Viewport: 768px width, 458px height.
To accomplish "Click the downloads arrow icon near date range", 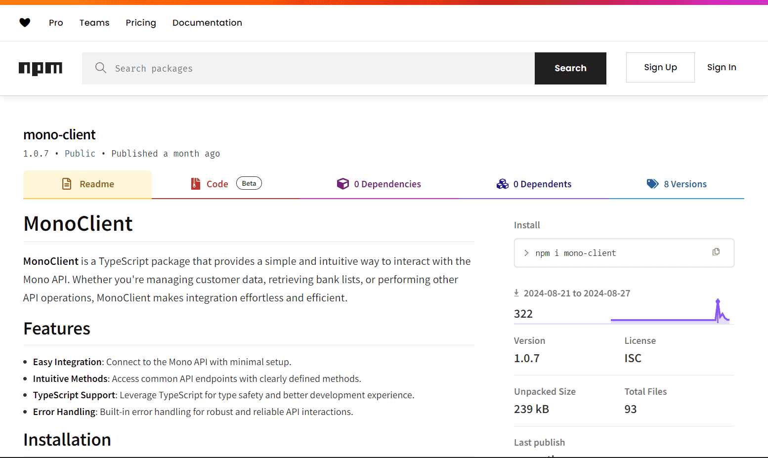I will coord(515,292).
